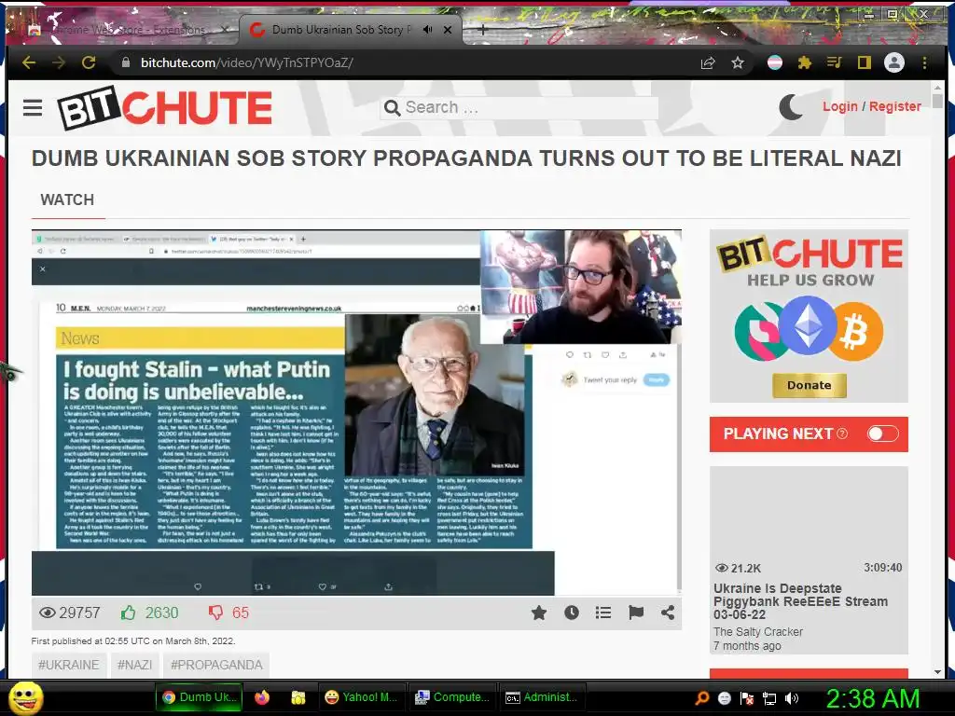Go forward in browser

(x=59, y=62)
